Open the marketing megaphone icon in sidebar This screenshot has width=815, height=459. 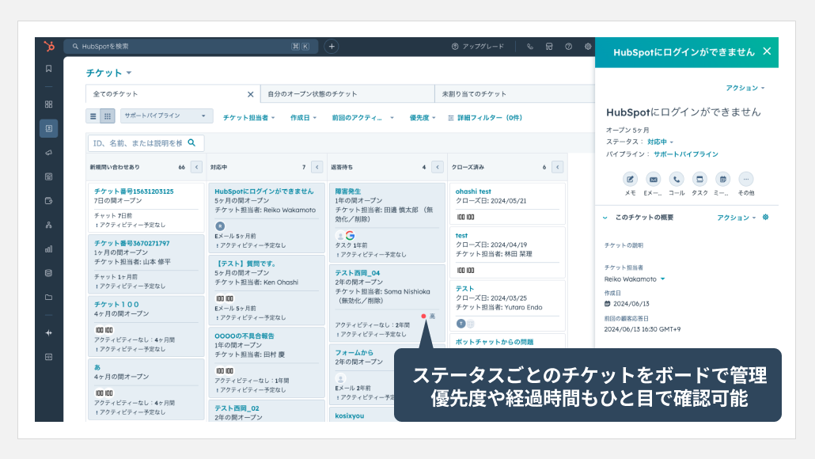[49, 152]
